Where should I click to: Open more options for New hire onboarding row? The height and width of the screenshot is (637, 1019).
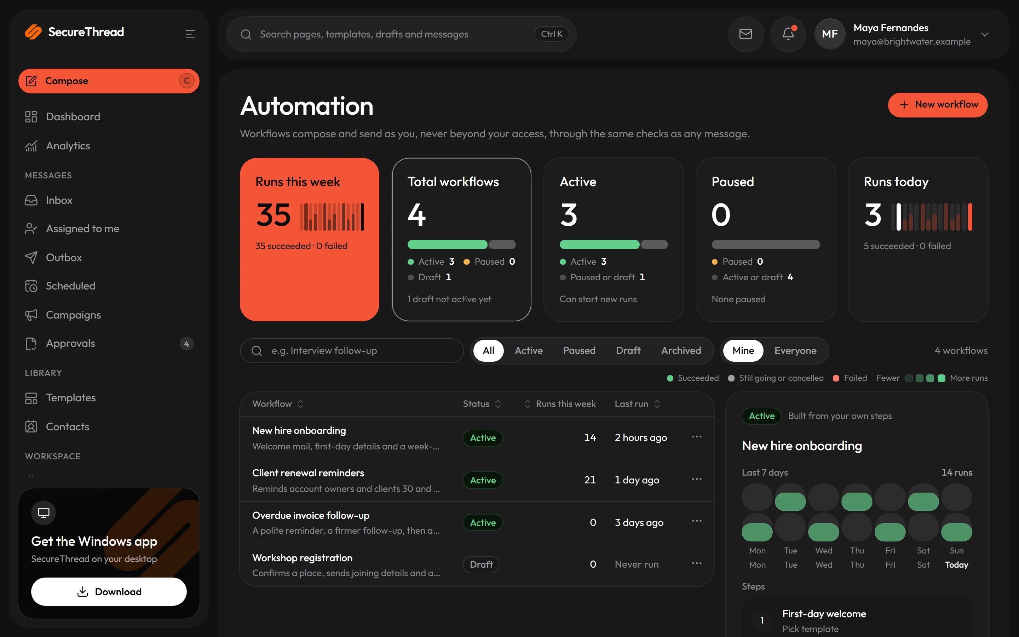697,436
